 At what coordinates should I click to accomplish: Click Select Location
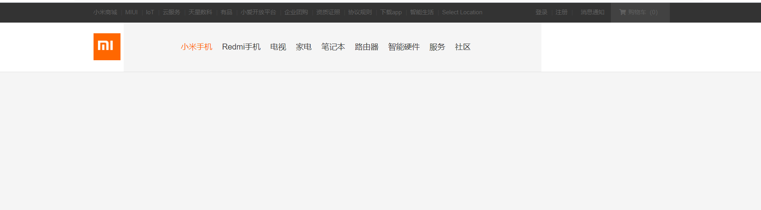462,12
